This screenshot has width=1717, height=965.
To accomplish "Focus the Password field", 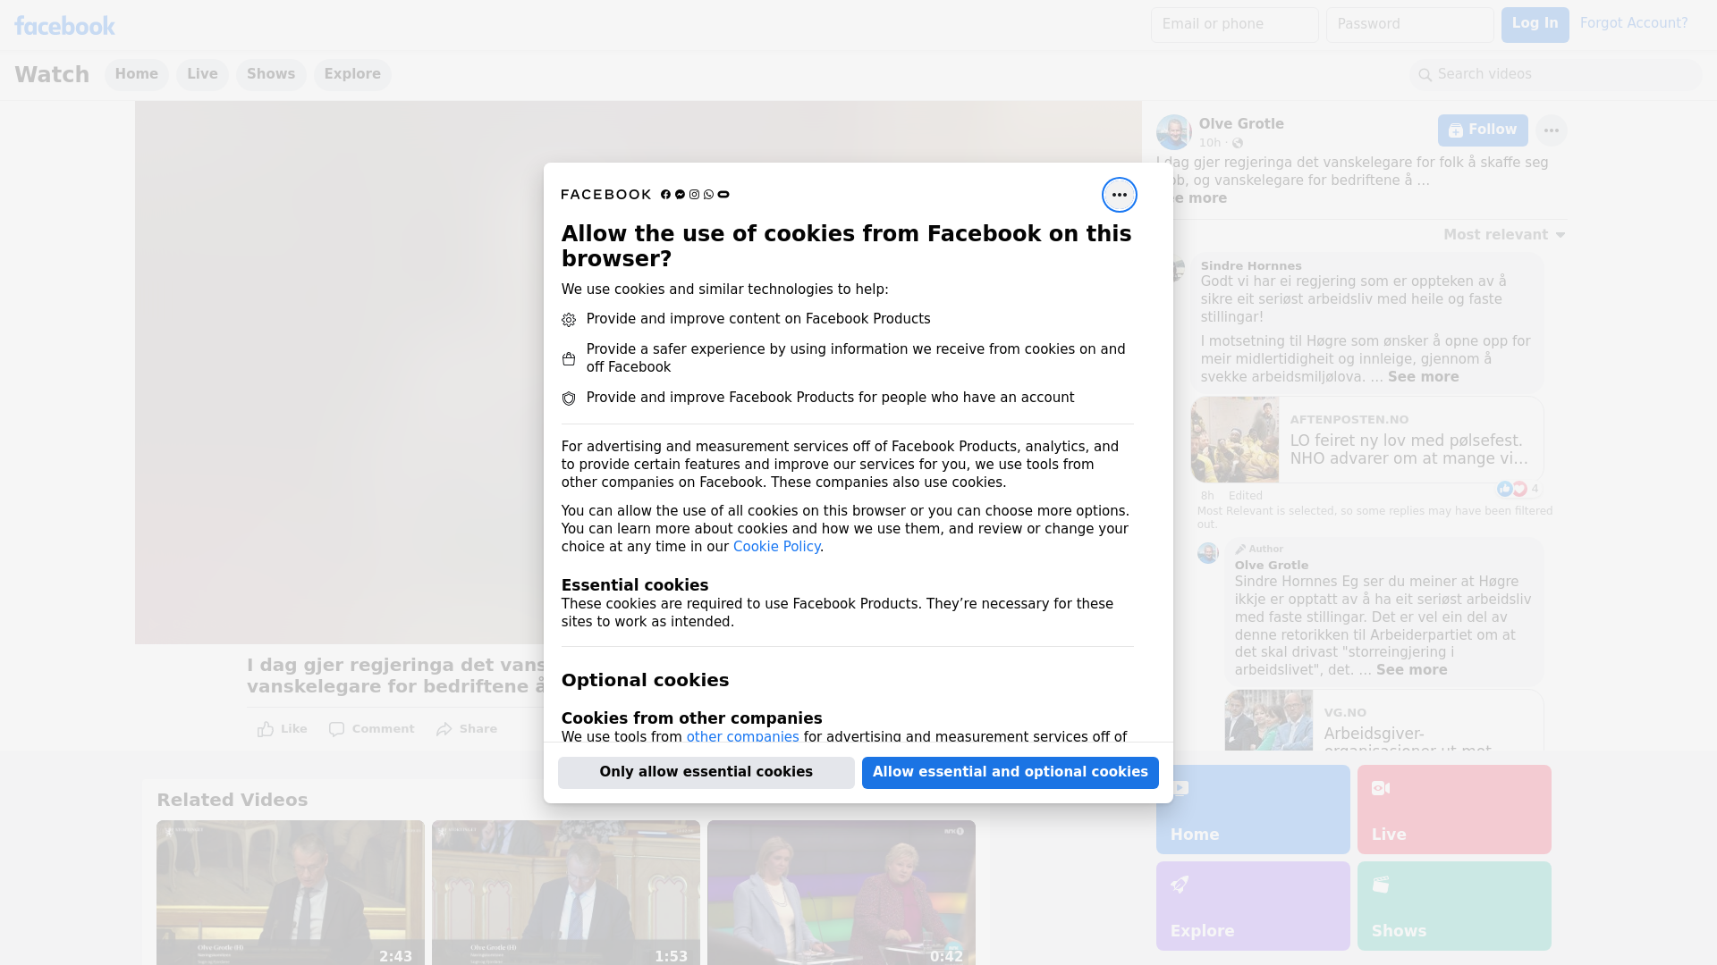I will coord(1409,25).
